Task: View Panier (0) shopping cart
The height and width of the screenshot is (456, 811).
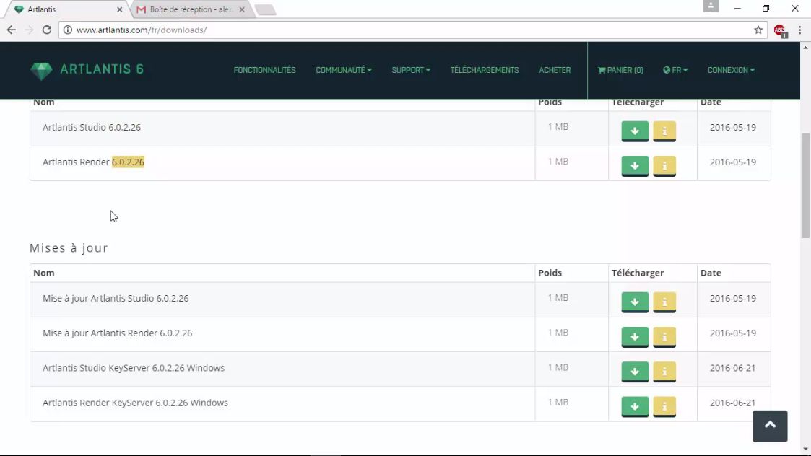Action: [620, 70]
